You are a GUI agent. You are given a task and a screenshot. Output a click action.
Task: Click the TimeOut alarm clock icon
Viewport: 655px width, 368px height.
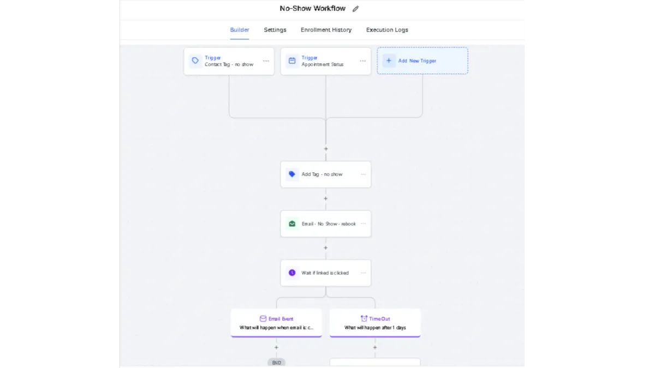[x=364, y=319]
